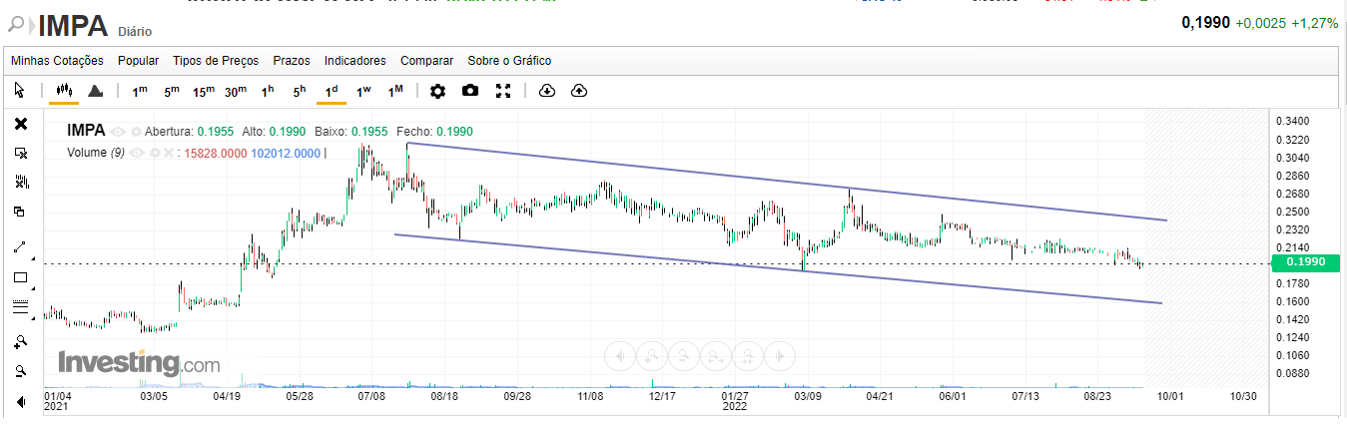Toggle IMPA series visibility eye icon
1347x436 pixels.
coord(119,131)
